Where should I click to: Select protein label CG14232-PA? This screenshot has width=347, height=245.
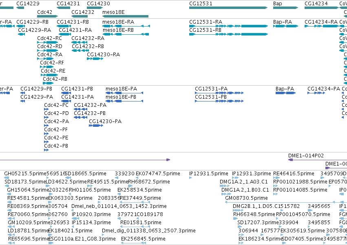[x=90, y=105]
